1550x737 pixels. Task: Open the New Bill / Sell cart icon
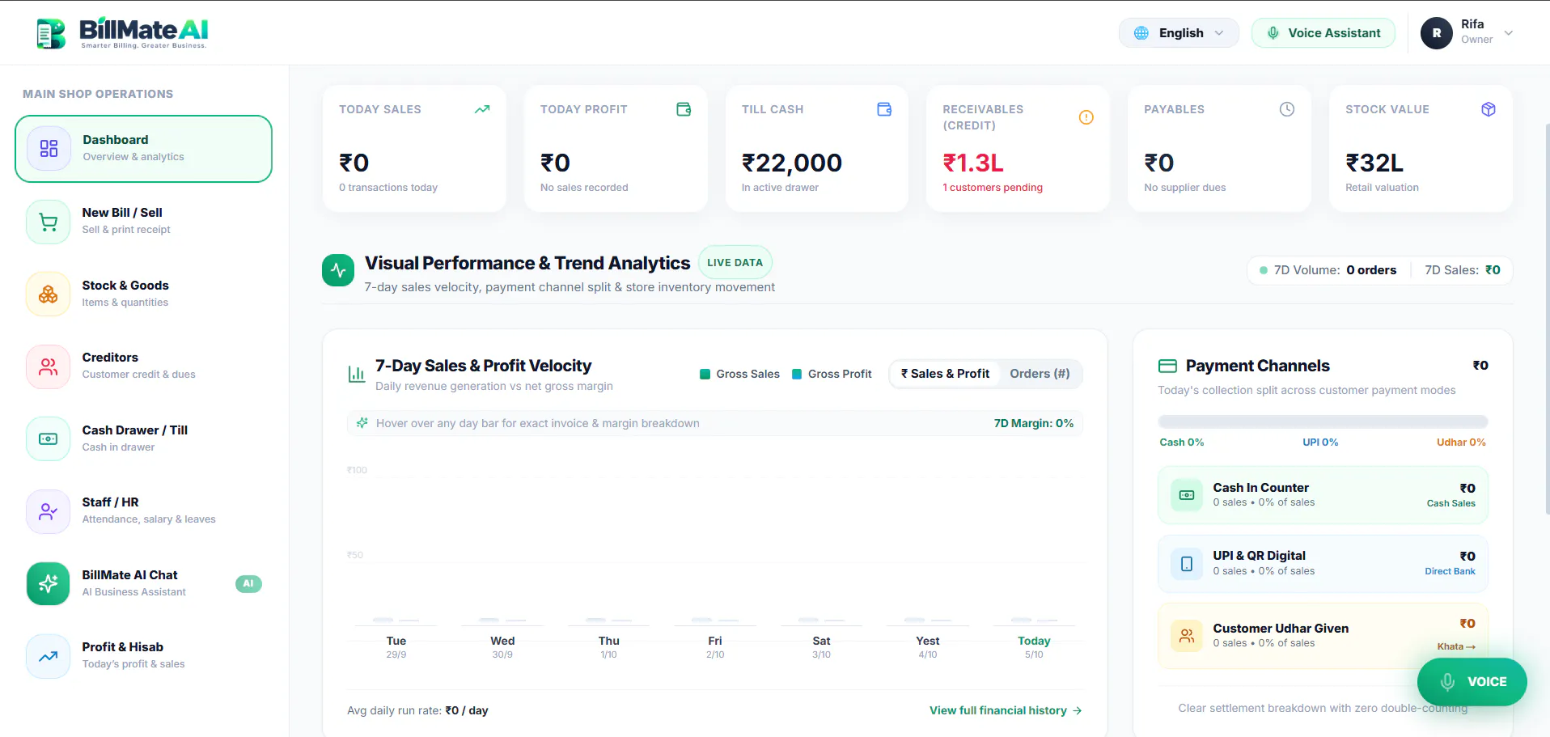tap(49, 222)
